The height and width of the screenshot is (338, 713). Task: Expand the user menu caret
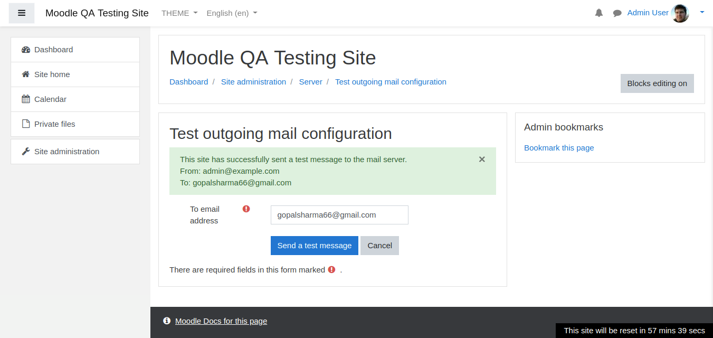702,13
